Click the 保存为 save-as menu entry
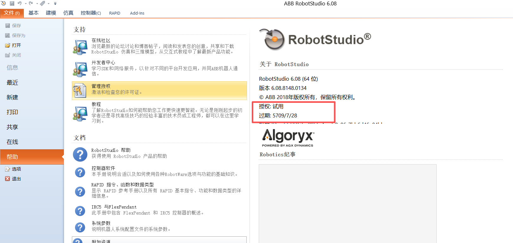The height and width of the screenshot is (243, 513). coord(15,35)
